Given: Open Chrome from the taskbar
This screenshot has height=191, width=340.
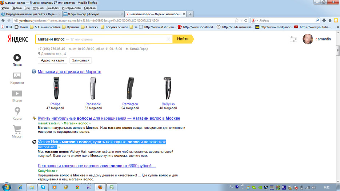Looking at the screenshot, I should 77,187.
